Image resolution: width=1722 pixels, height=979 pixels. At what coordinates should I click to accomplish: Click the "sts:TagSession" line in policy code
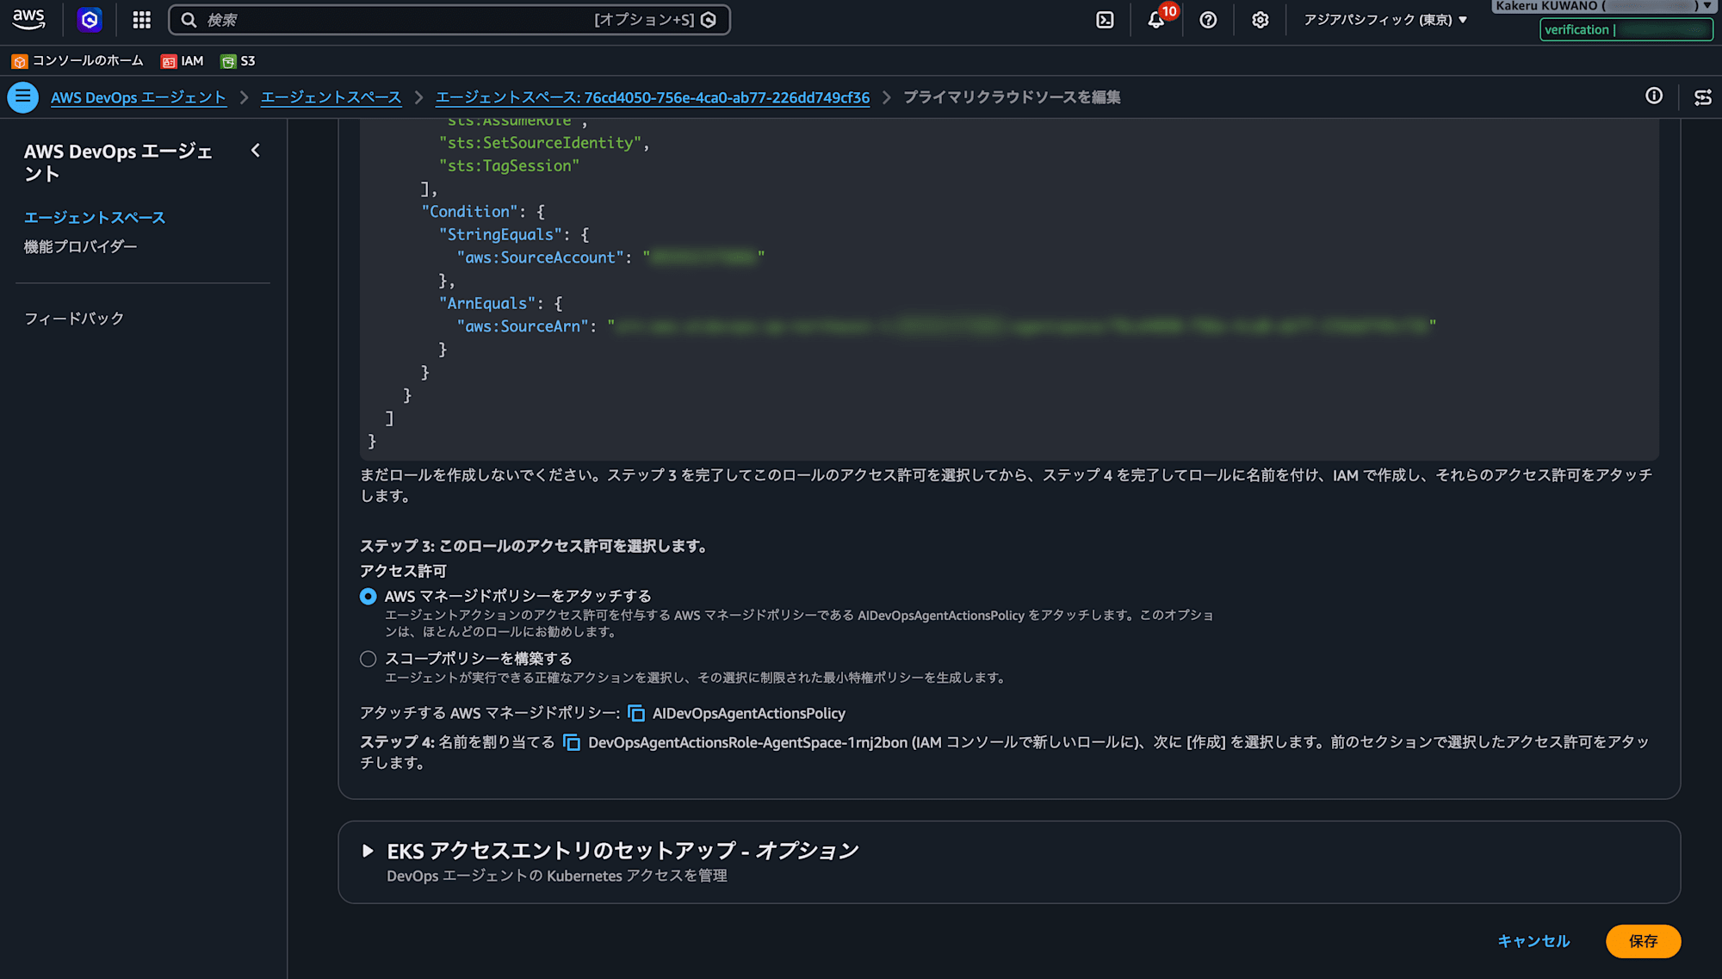click(x=509, y=166)
